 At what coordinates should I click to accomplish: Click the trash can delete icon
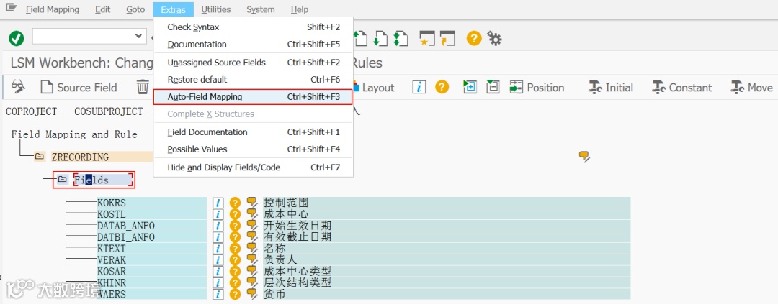point(143,87)
